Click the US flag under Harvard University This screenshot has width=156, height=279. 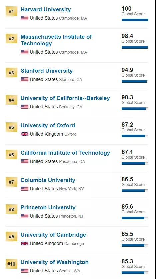click(25, 18)
